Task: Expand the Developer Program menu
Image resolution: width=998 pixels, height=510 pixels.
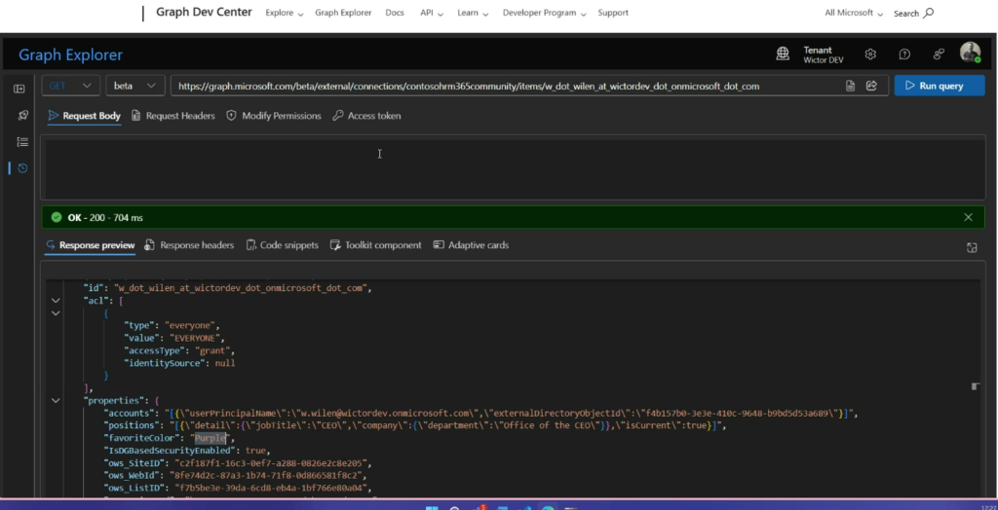Action: click(544, 13)
